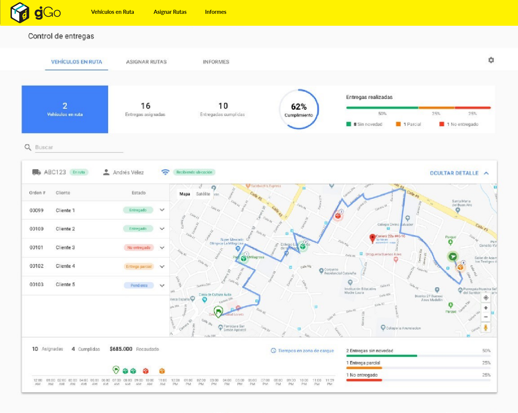
Task: Switch map to Mapa view
Action: pyautogui.click(x=185, y=194)
